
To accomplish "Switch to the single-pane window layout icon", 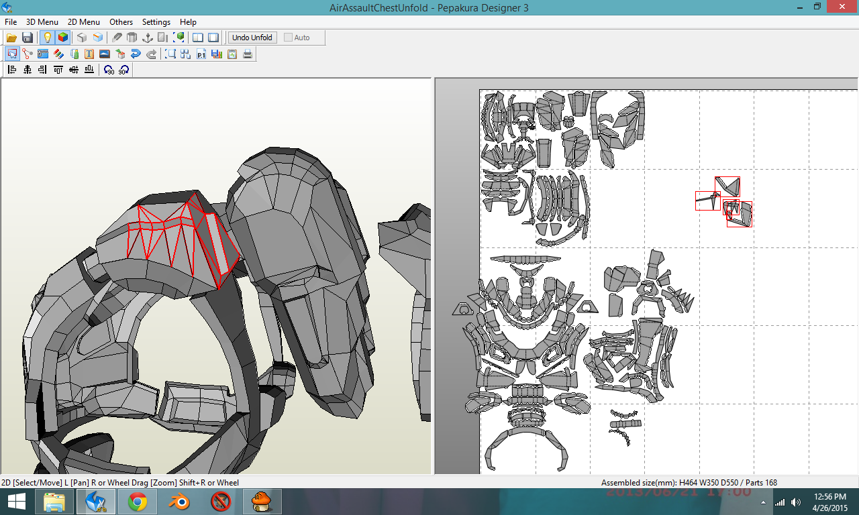I will (x=213, y=38).
